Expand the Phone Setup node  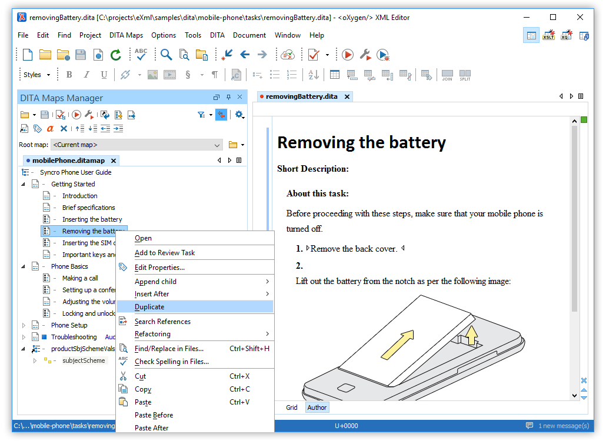coord(24,325)
